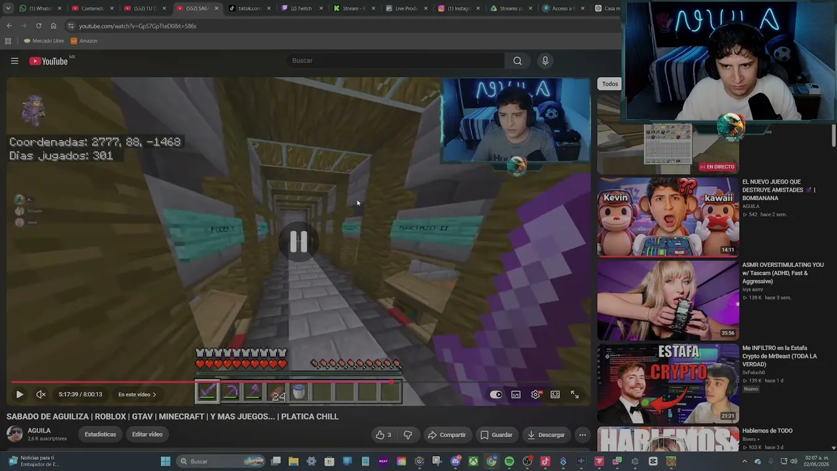Switch to the WhatsApp tab

[x=40, y=9]
